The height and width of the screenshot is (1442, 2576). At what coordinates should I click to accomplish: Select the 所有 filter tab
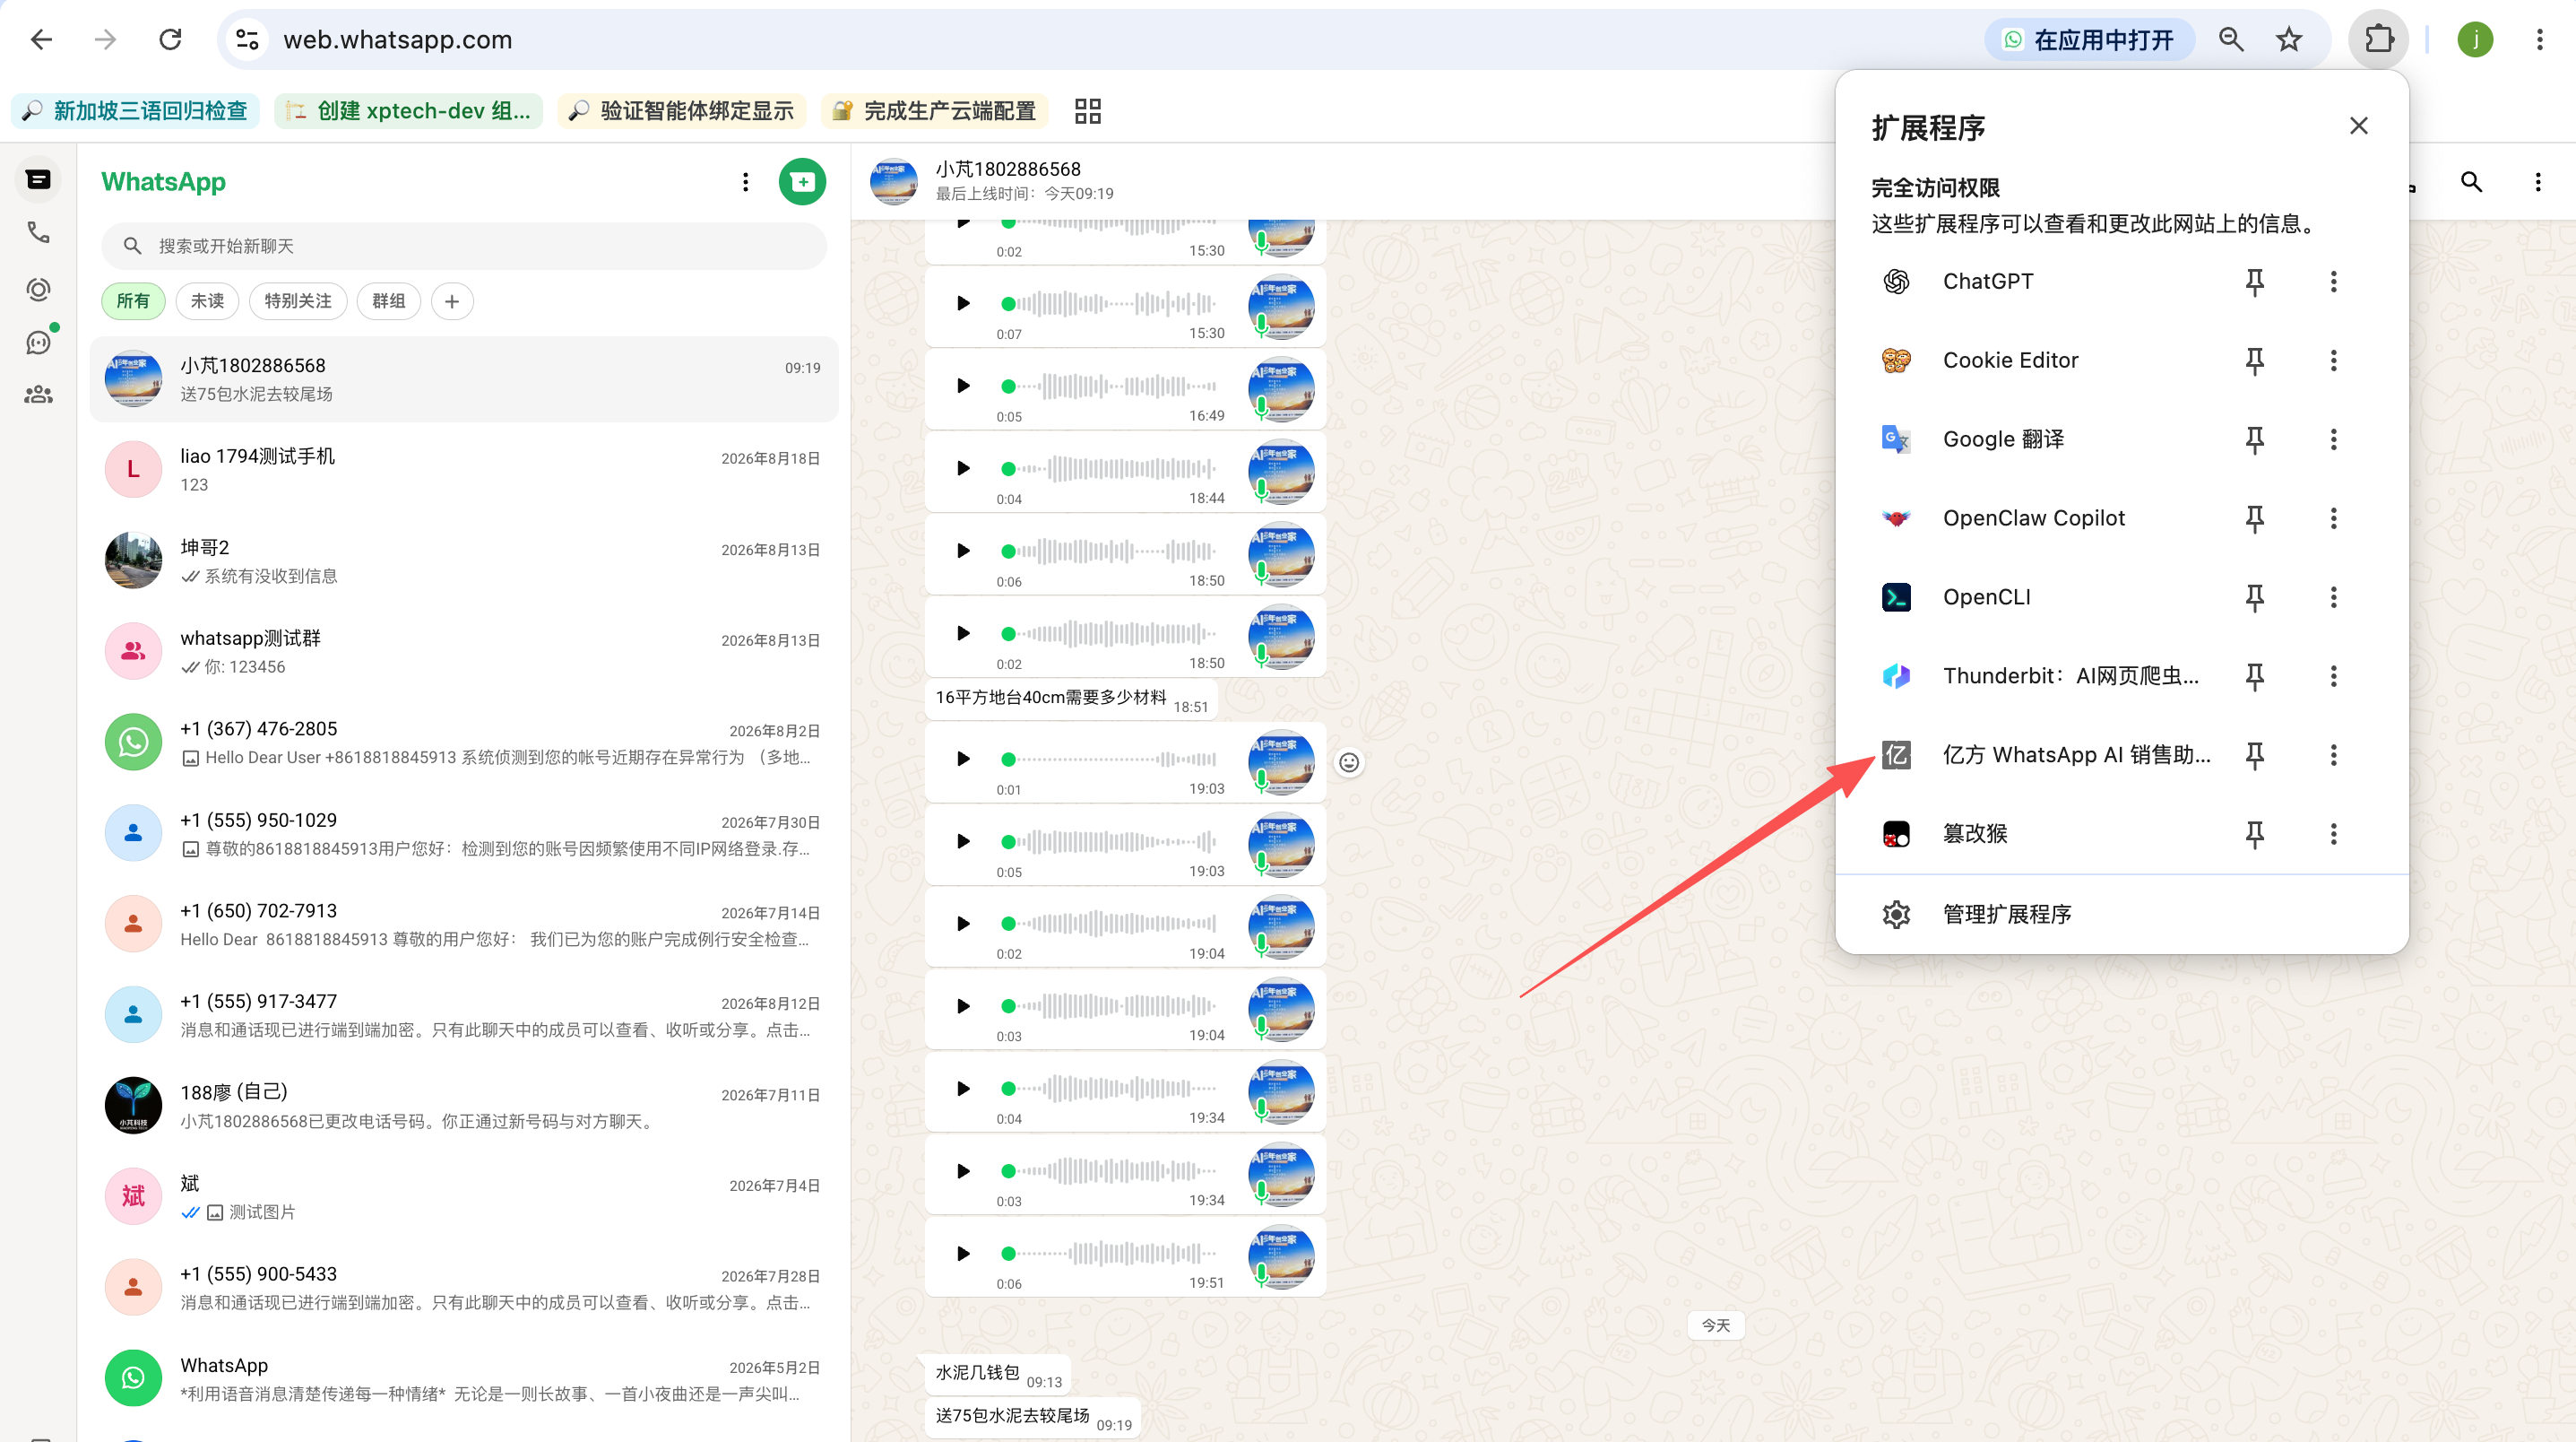(133, 301)
